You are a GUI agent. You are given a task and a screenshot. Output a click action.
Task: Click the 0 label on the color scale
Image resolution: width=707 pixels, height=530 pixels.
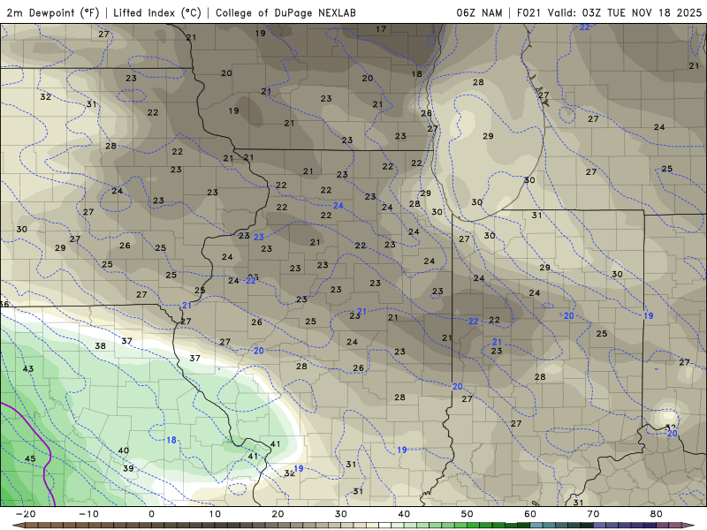click(151, 514)
